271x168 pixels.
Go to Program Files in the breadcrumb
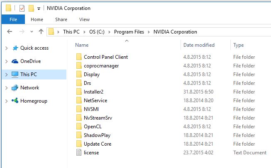click(x=129, y=32)
